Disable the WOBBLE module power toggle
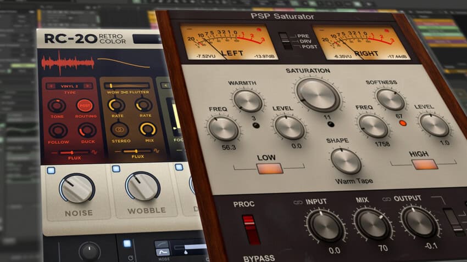Image resolution: width=467 pixels, height=262 pixels. [x=116, y=169]
